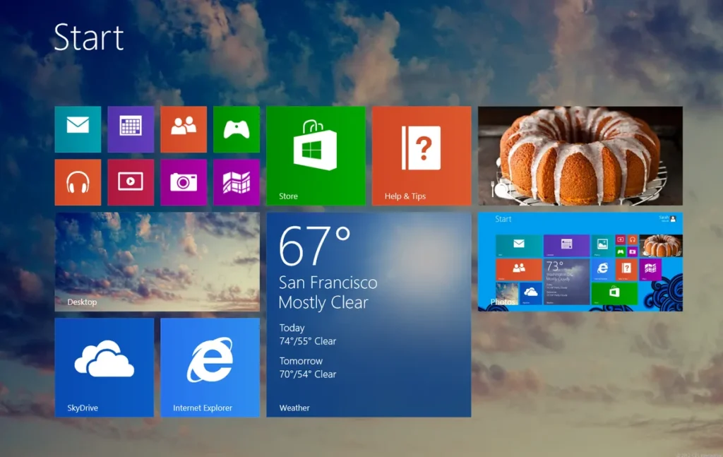
Task: Launch Internet Explorer tile
Action: [x=210, y=367]
